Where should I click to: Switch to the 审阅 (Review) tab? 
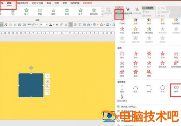[49, 3]
